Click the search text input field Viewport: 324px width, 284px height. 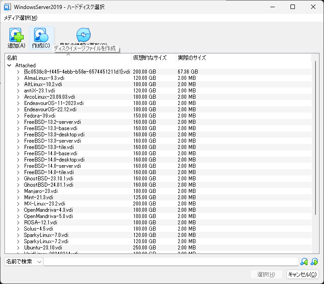pos(171,262)
